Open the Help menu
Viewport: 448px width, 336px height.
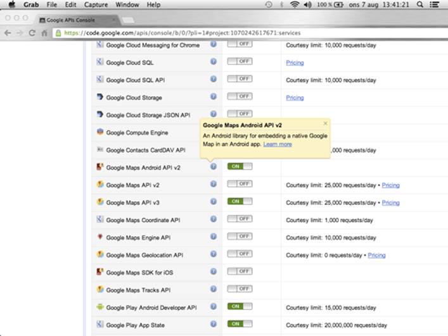point(153,5)
